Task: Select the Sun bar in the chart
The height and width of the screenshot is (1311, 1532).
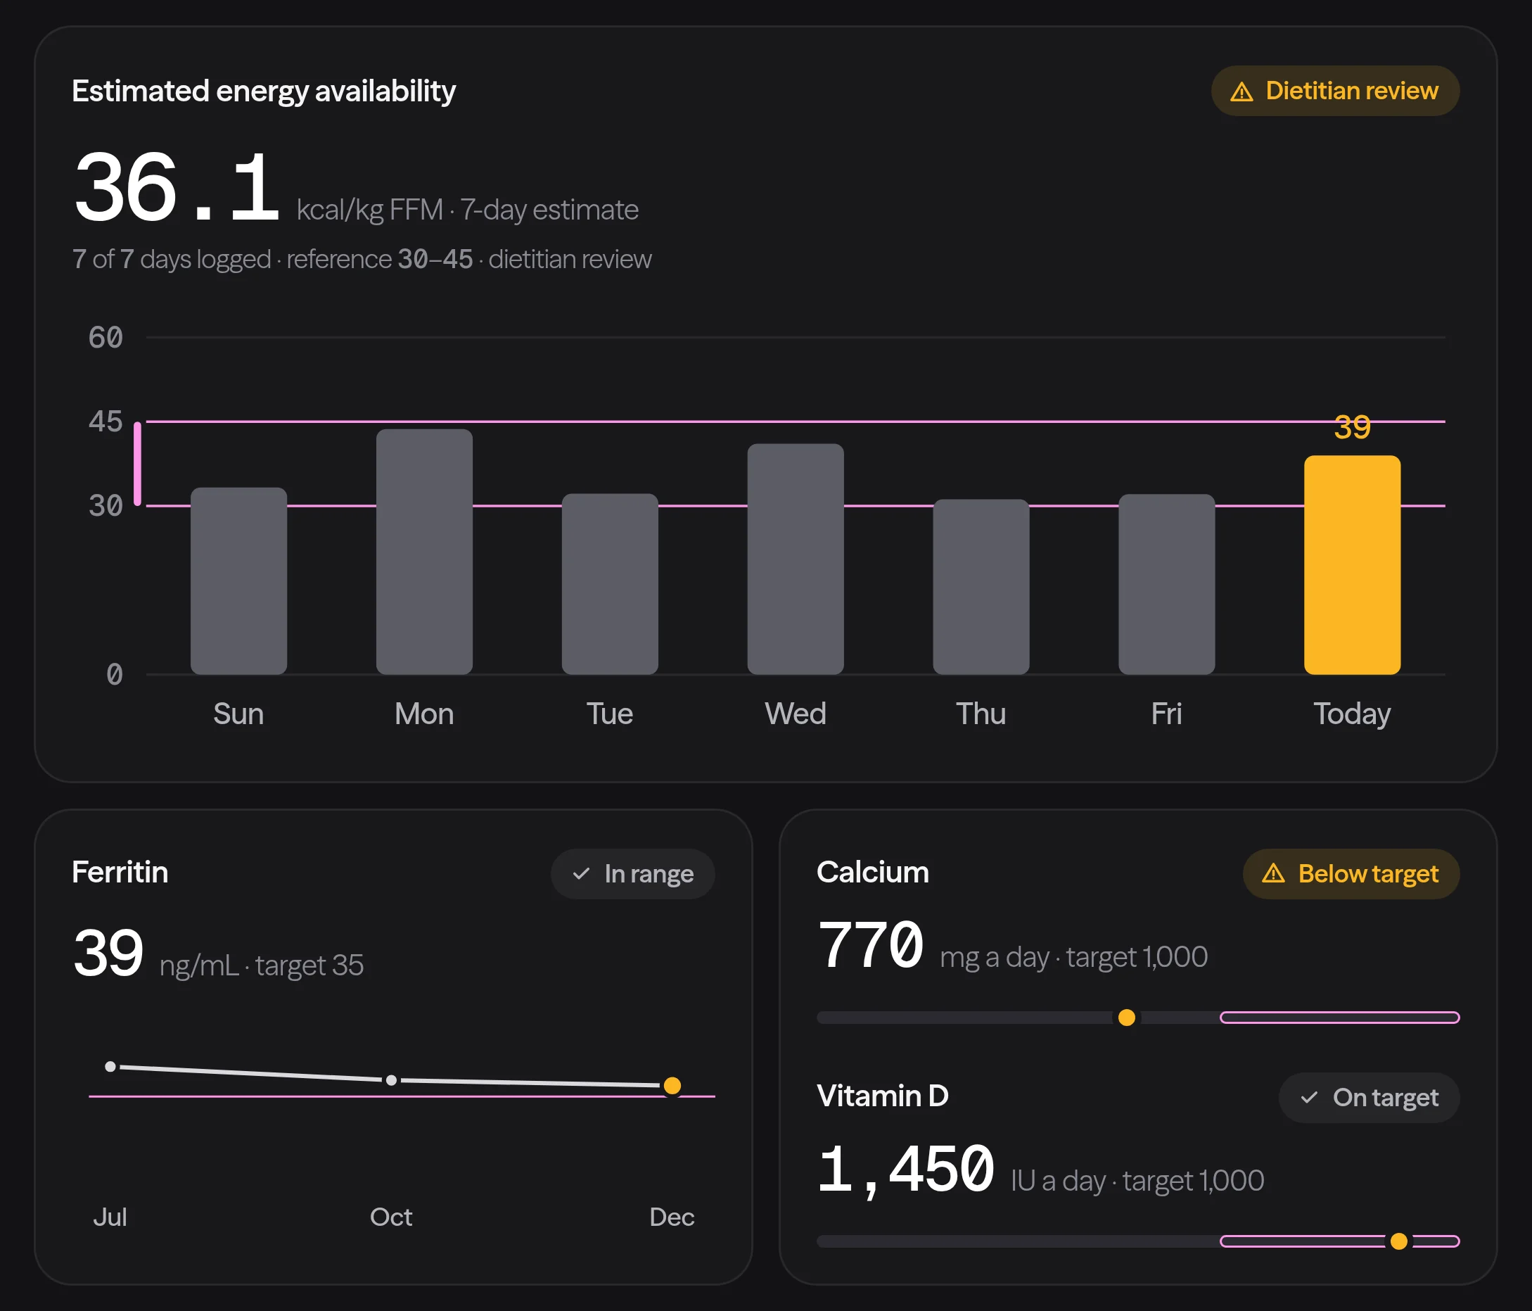Action: tap(239, 581)
